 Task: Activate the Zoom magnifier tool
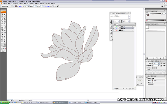click(x=4, y=41)
